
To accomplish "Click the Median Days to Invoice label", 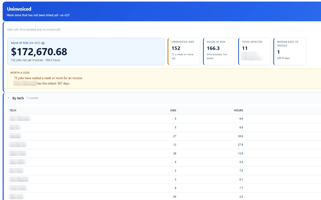I will (x=288, y=44).
